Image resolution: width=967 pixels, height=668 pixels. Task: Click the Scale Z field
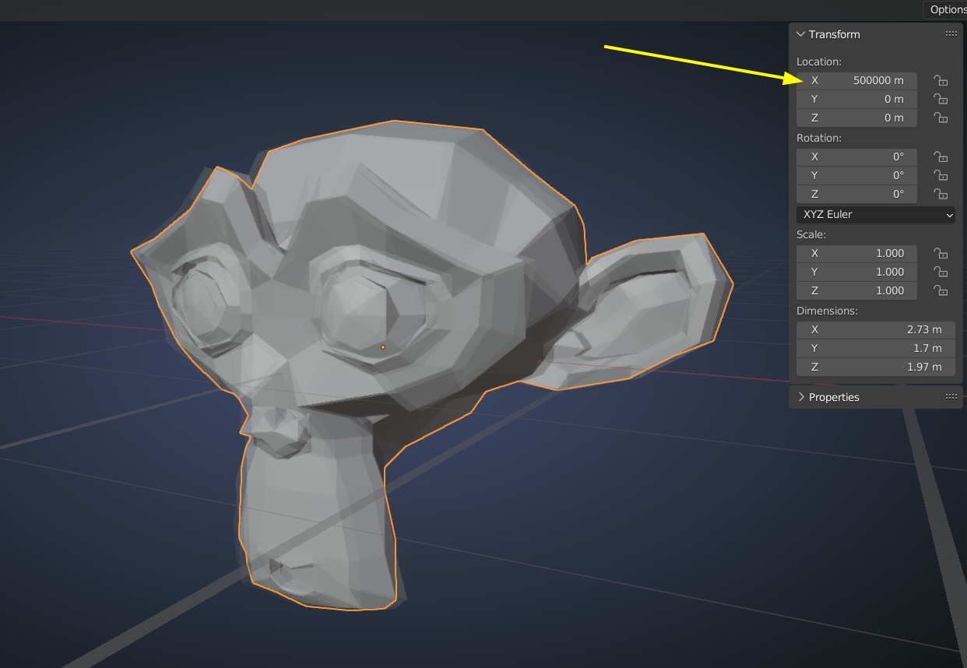pyautogui.click(x=856, y=290)
